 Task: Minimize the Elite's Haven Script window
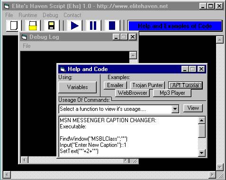pos(203,6)
